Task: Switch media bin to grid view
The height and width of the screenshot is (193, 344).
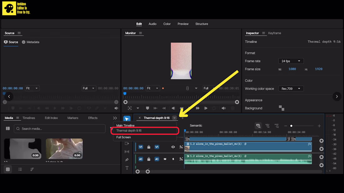Action: tap(8, 169)
